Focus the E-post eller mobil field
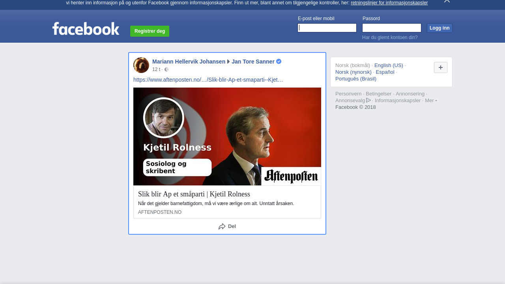 (327, 28)
